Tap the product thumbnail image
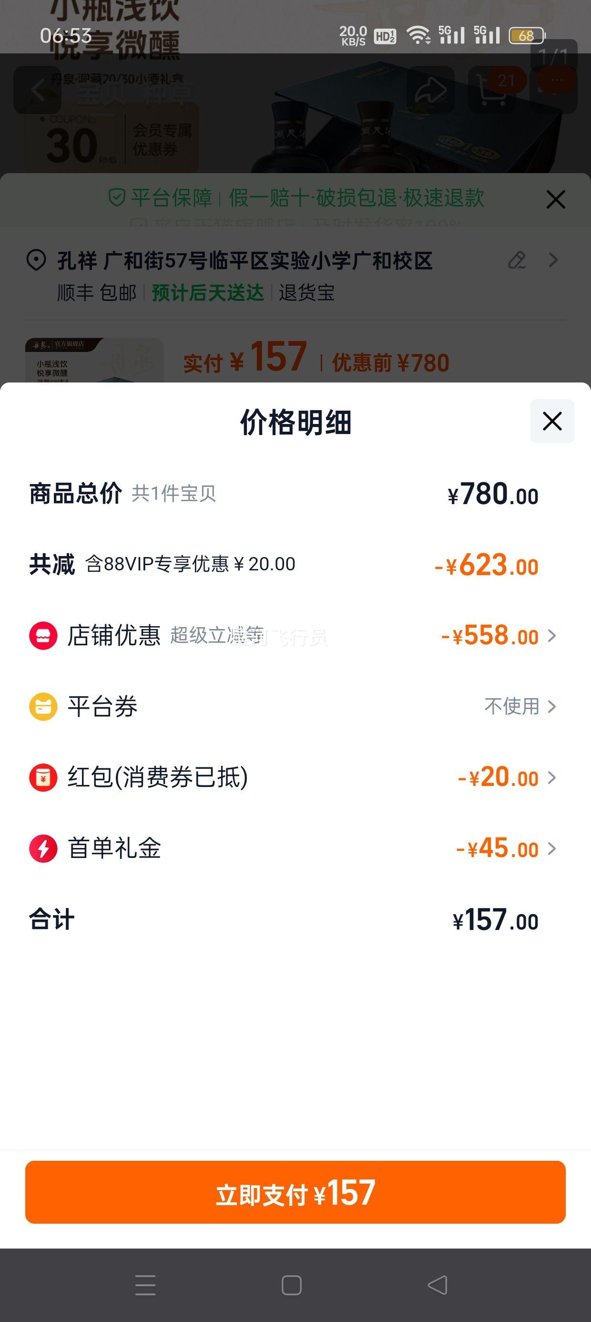Screen dimensions: 591x1322 [x=94, y=360]
